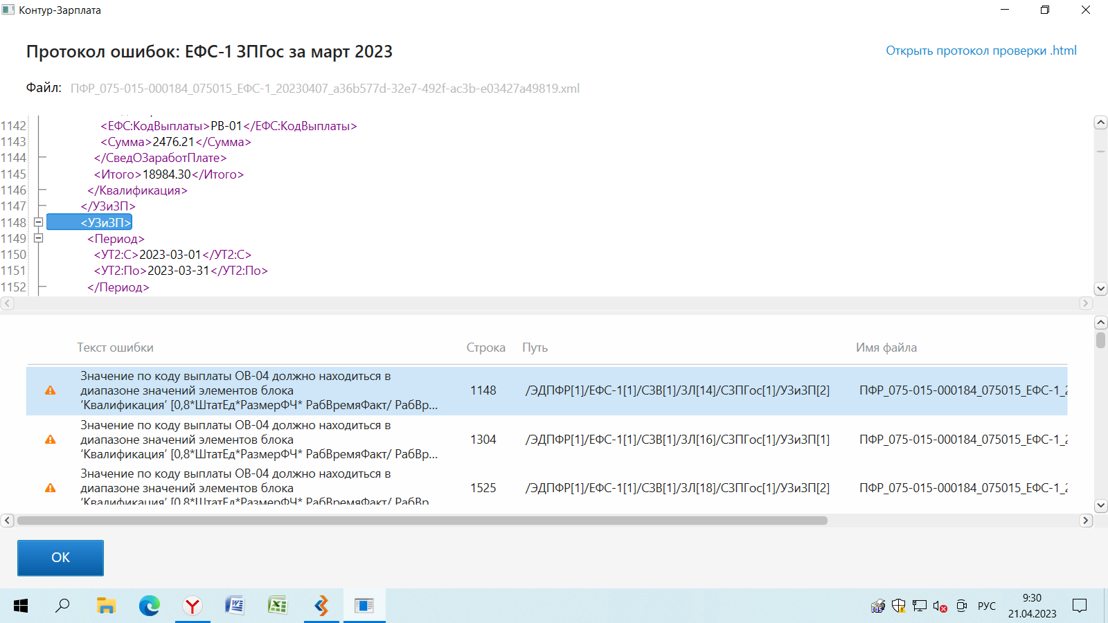
Task: Switch the РУС input language indicator
Action: 986,606
